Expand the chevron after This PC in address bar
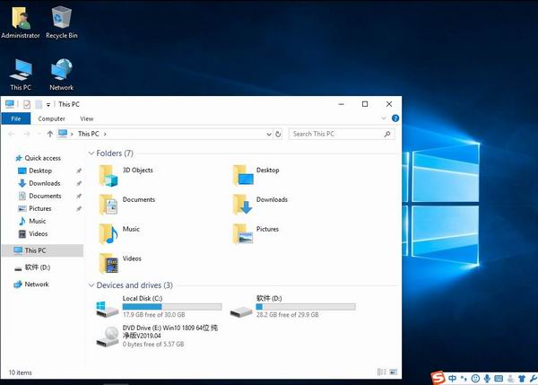Image resolution: width=538 pixels, height=385 pixels. point(105,134)
